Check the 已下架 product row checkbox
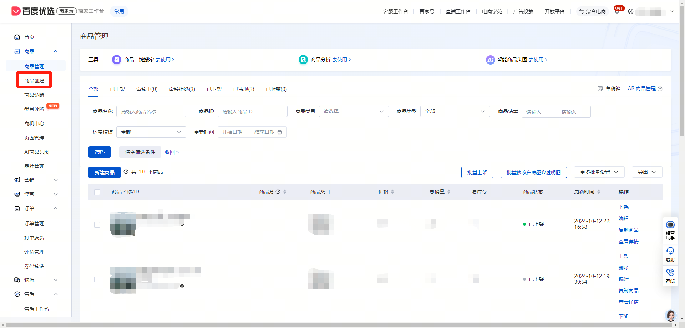The image size is (685, 328). [97, 279]
